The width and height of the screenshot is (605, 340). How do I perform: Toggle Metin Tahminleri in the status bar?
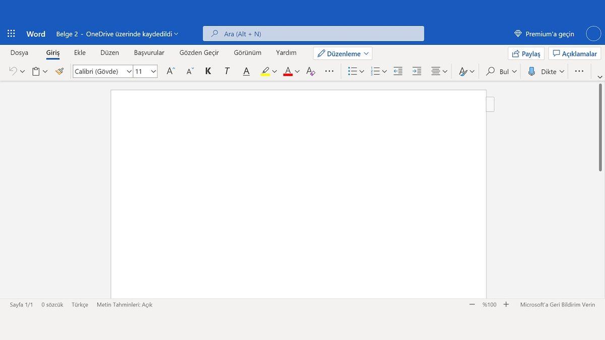click(124, 305)
